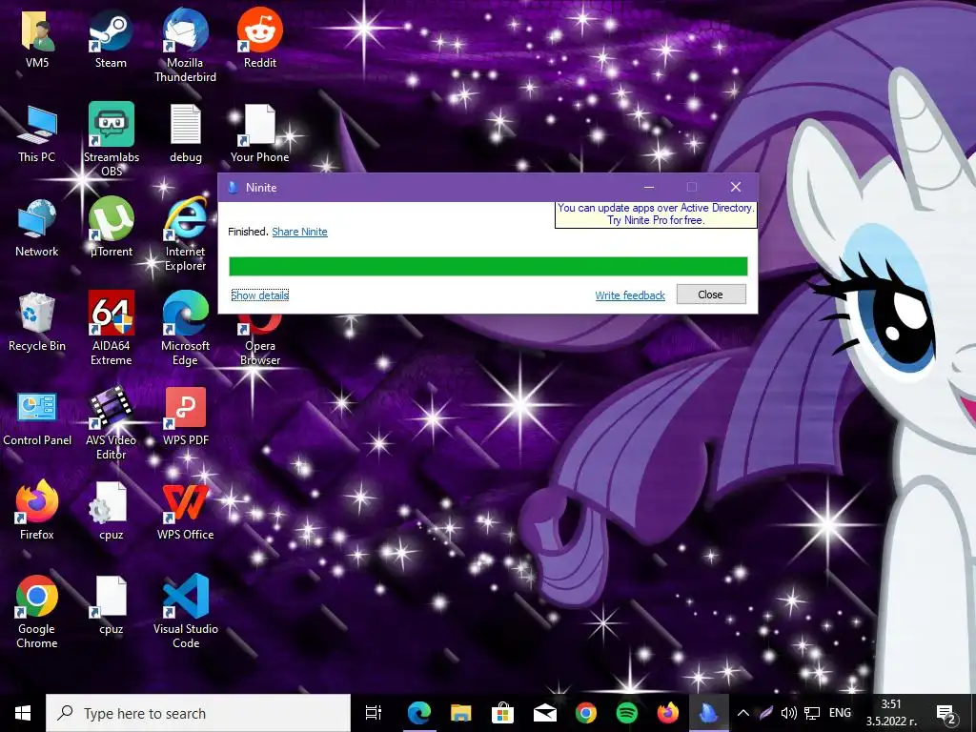Open Microsoft Store from the taskbar
This screenshot has width=976, height=732.
point(502,713)
